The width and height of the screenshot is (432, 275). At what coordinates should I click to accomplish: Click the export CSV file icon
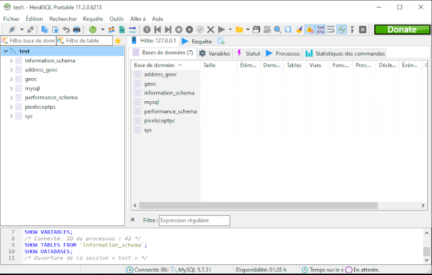[x=122, y=29]
